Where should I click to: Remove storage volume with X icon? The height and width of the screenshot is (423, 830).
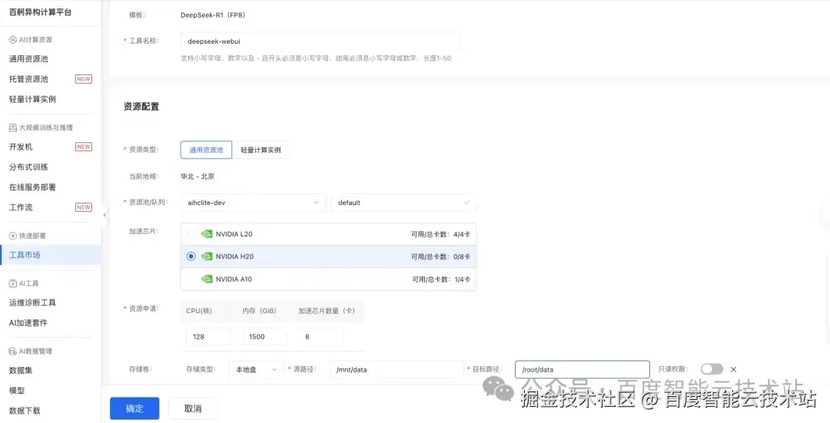click(x=733, y=369)
